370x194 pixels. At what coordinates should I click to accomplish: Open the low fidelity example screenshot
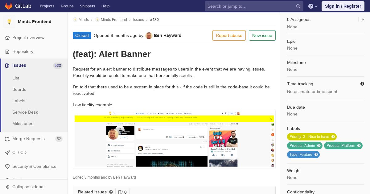[x=174, y=139]
